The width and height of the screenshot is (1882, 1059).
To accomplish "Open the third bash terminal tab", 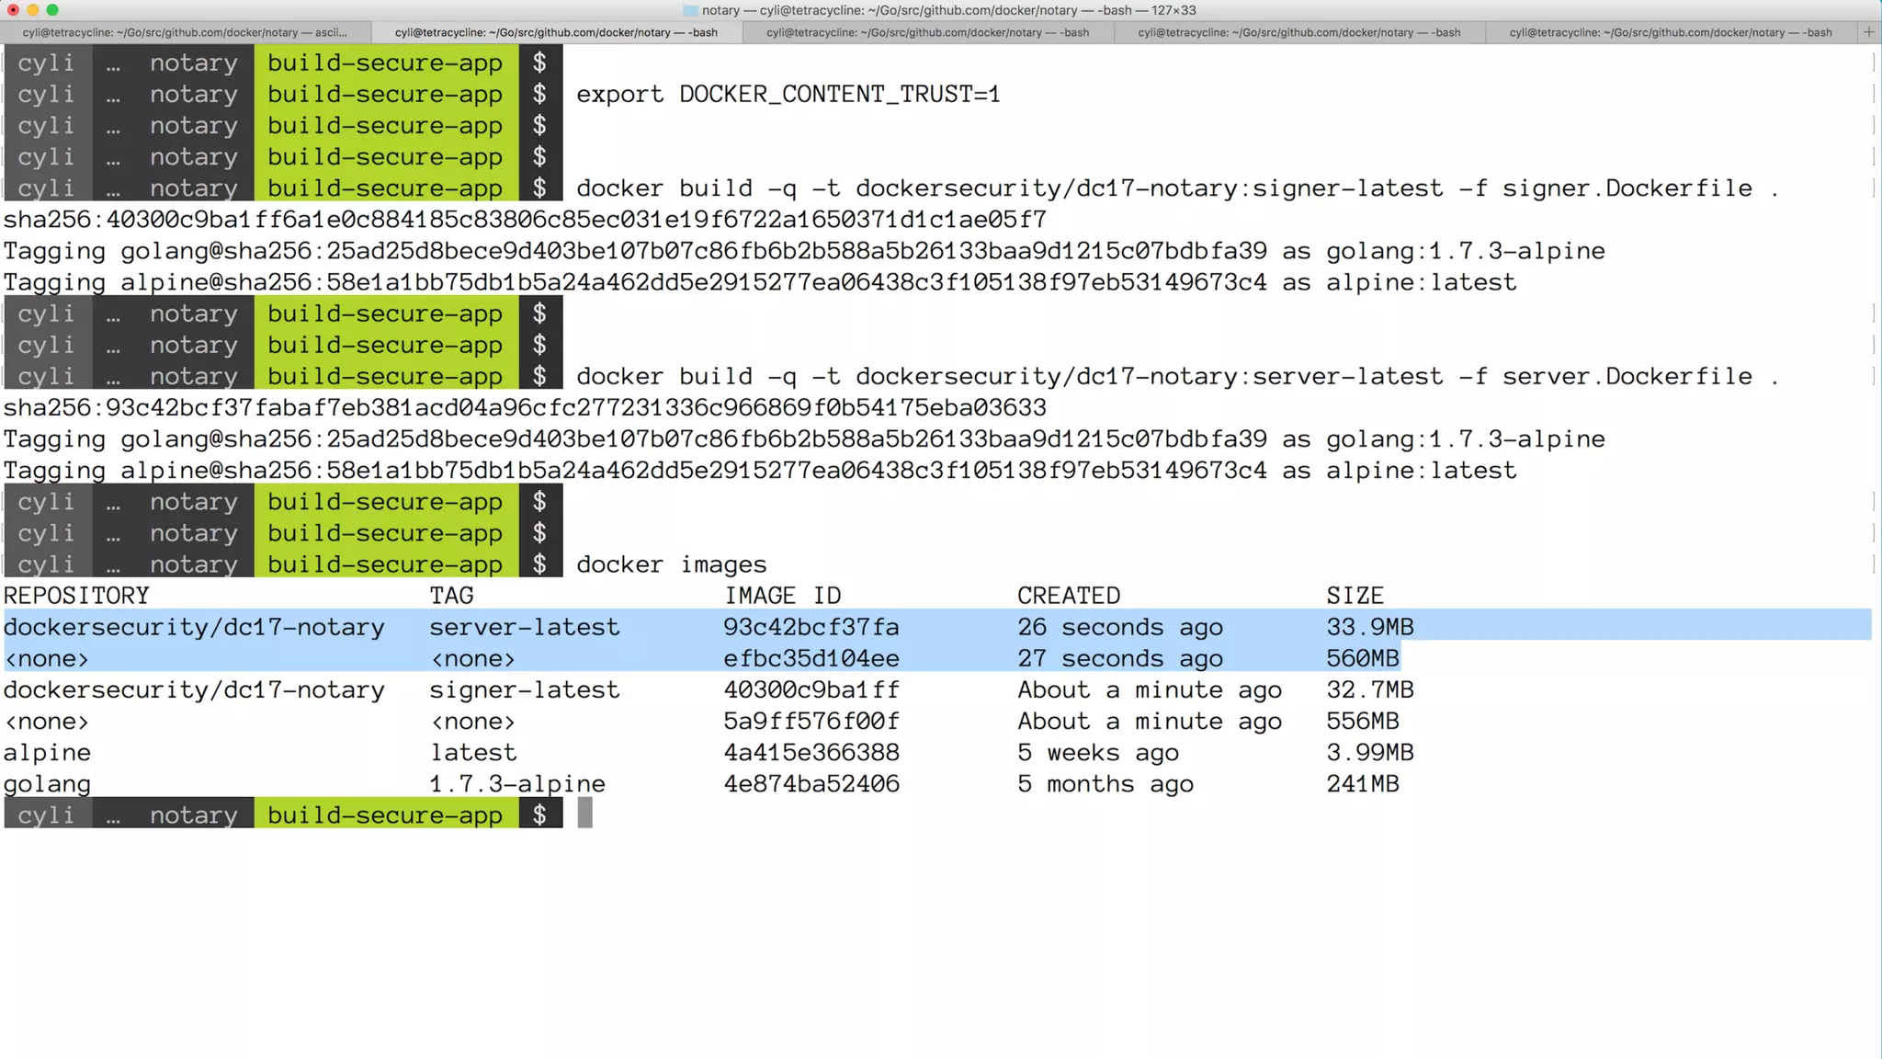I will pyautogui.click(x=927, y=32).
